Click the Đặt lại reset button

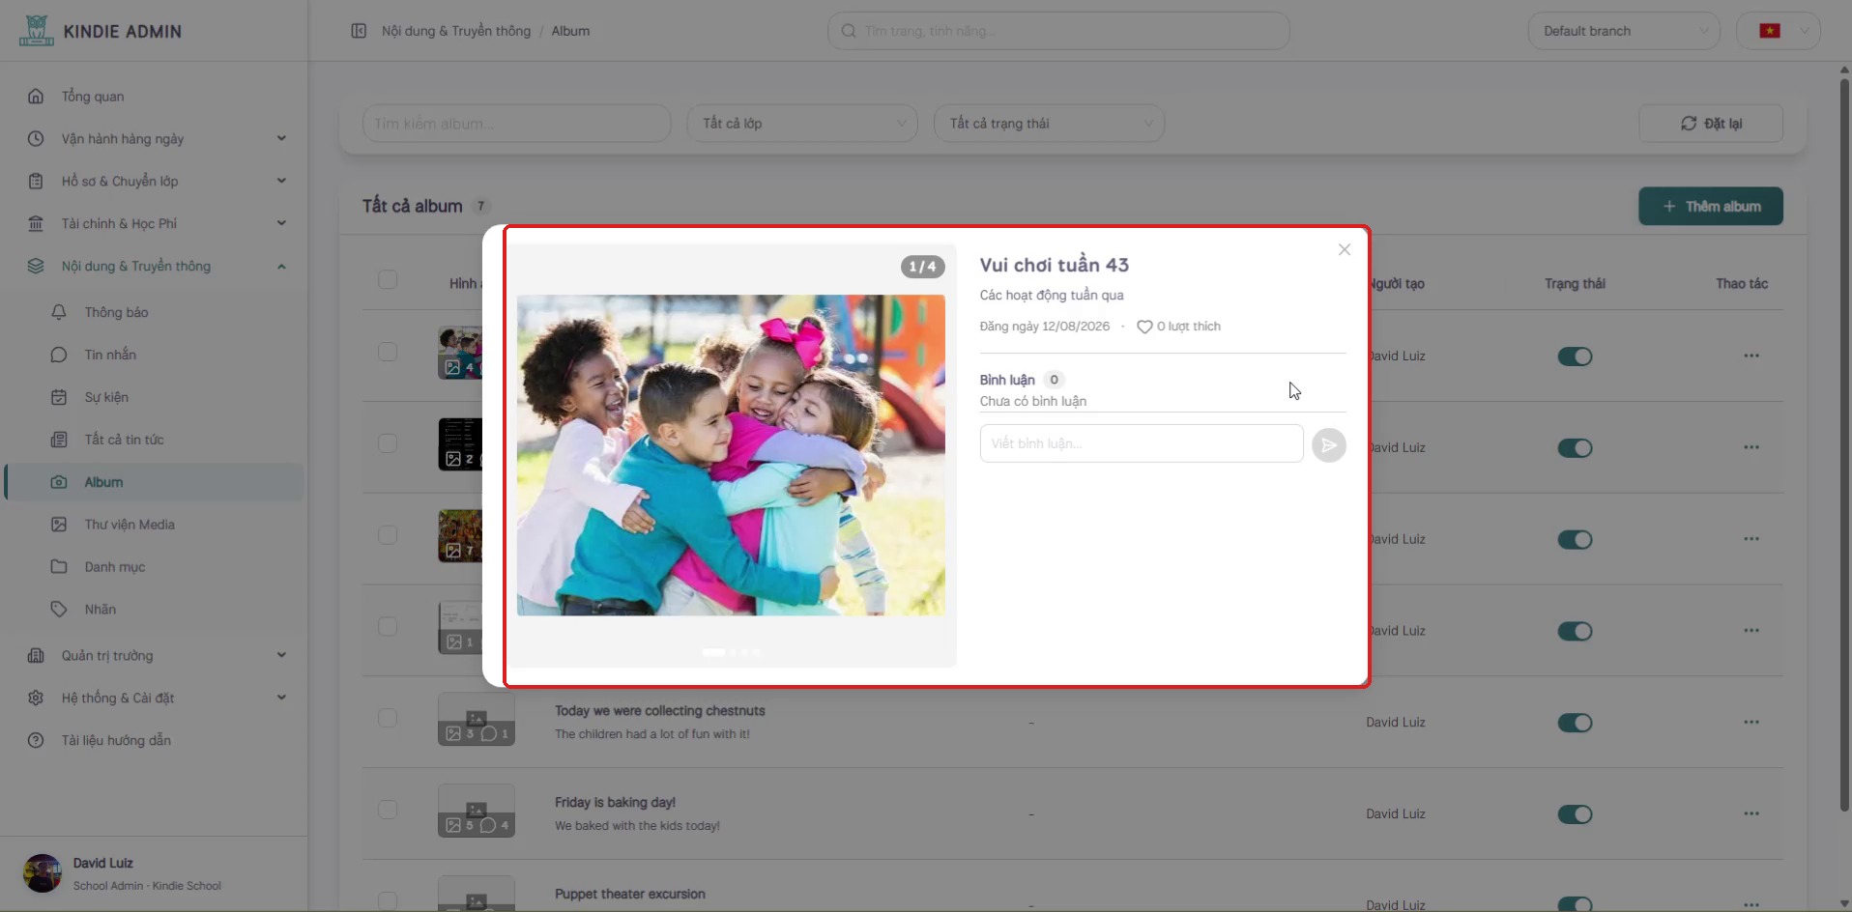1711,124
